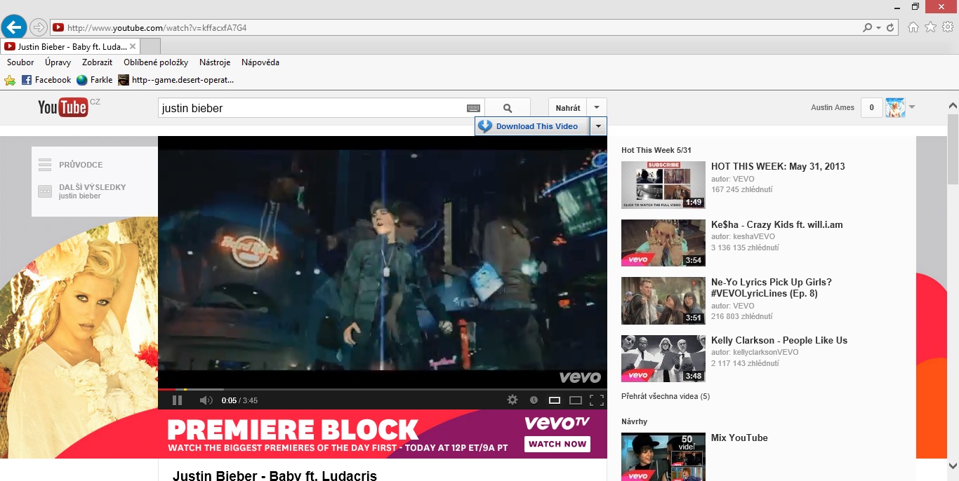959x481 pixels.
Task: Click the autor keshaVEVO channel text
Action: coord(745,237)
